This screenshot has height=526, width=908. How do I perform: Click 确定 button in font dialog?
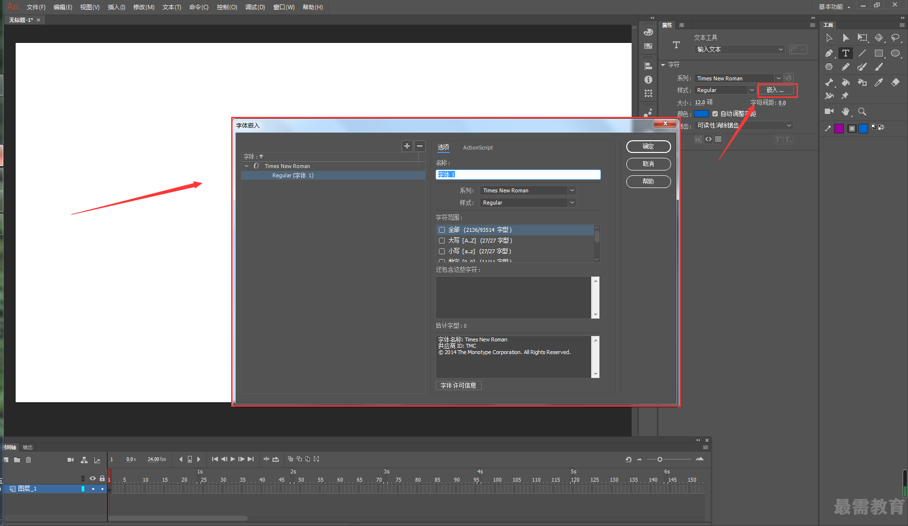tap(648, 147)
